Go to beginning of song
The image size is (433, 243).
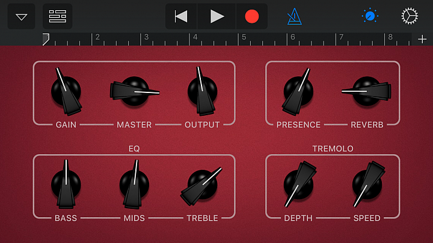pos(181,17)
